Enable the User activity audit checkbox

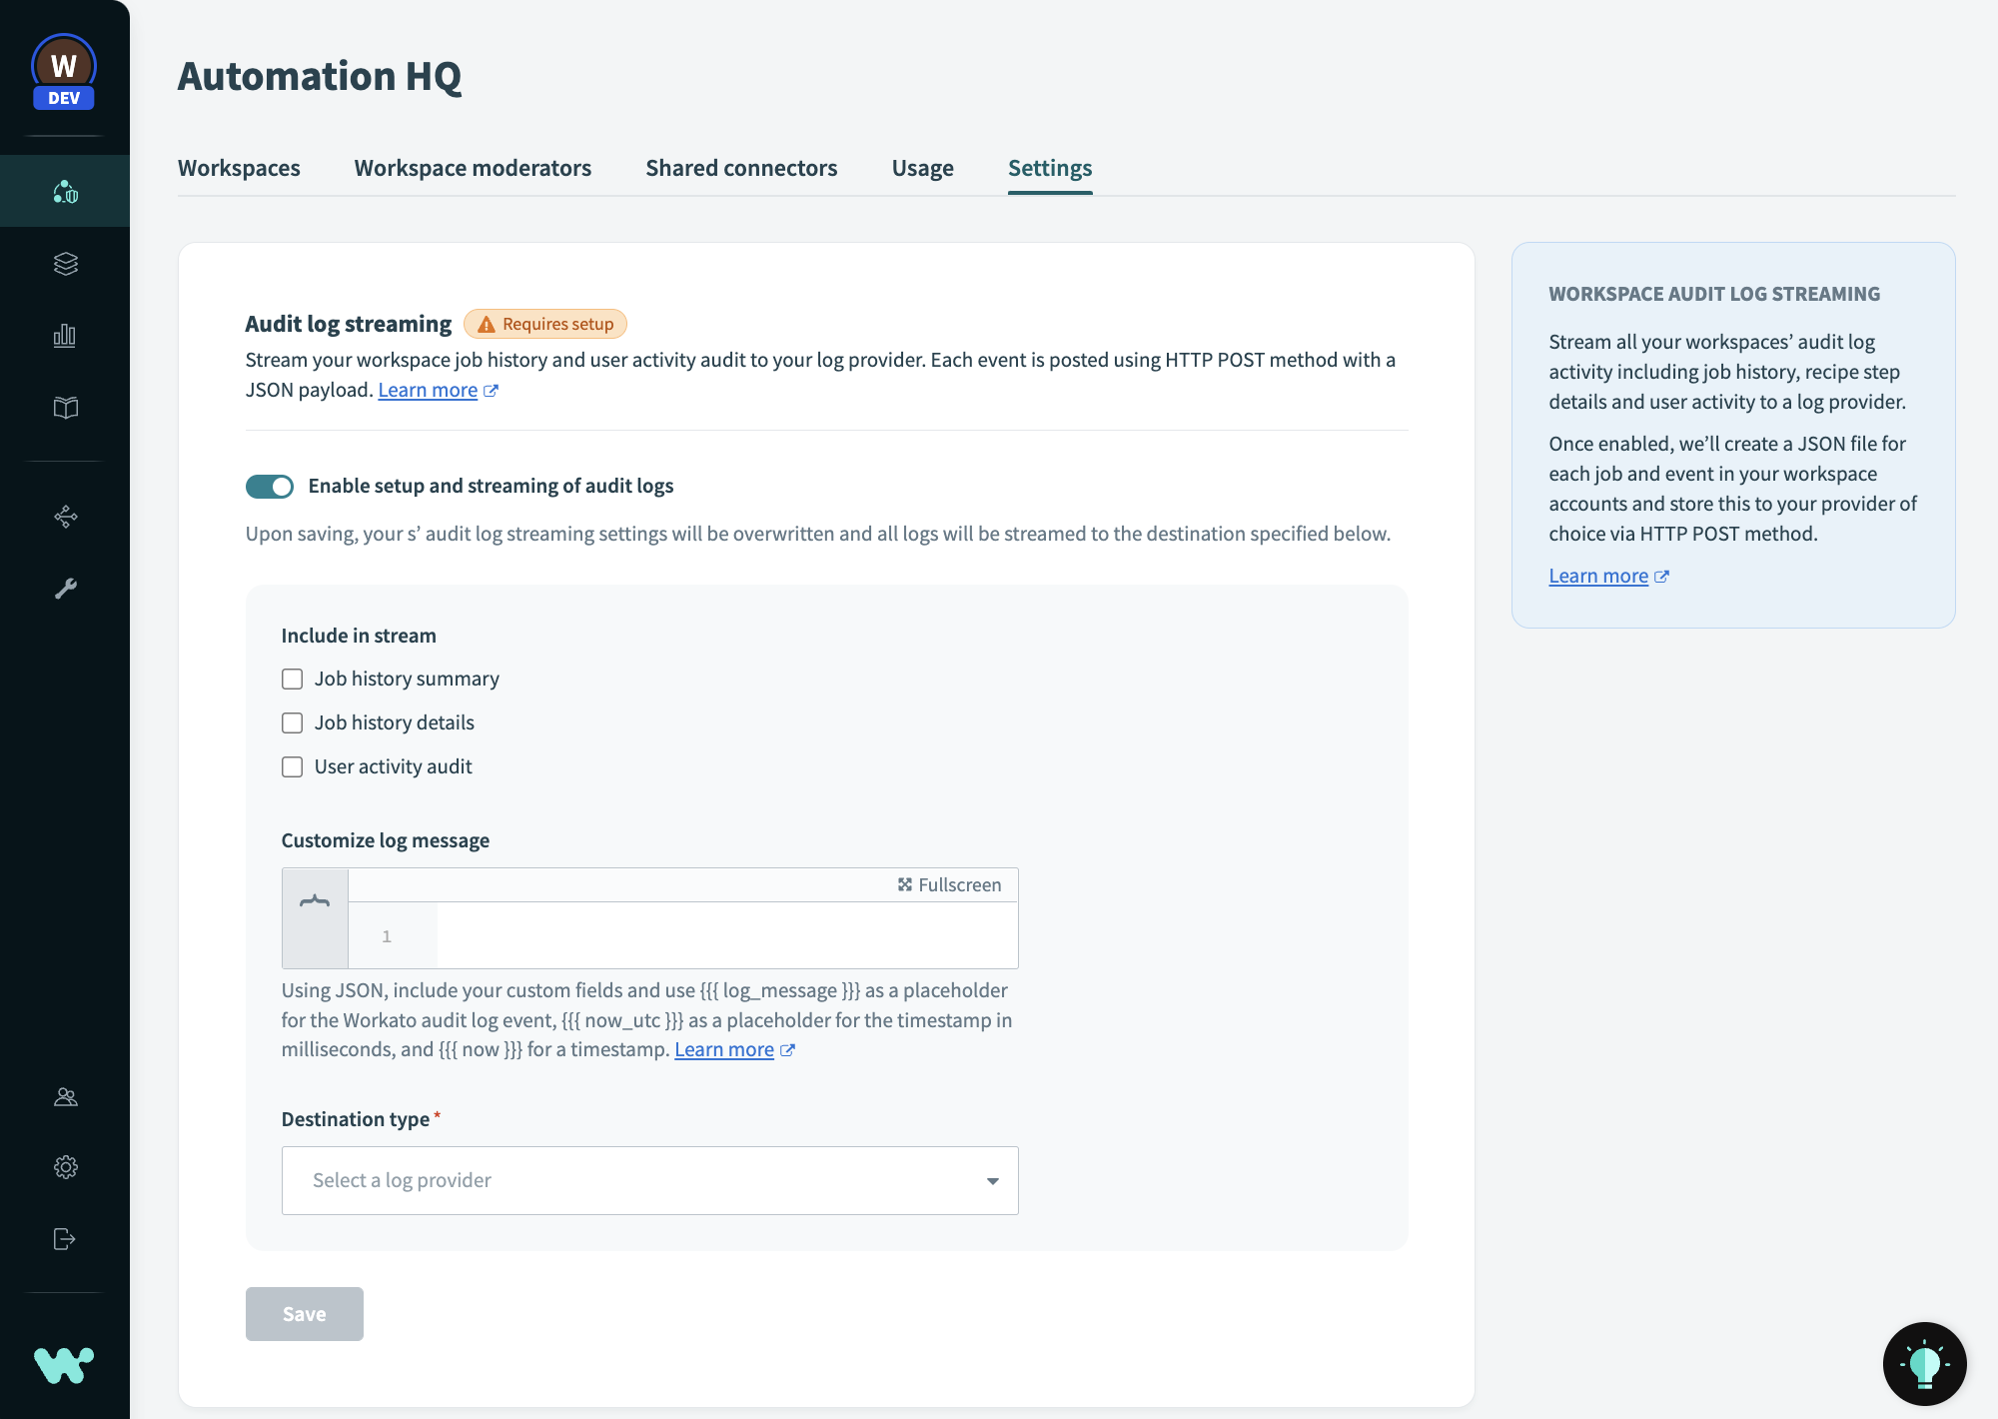point(292,767)
